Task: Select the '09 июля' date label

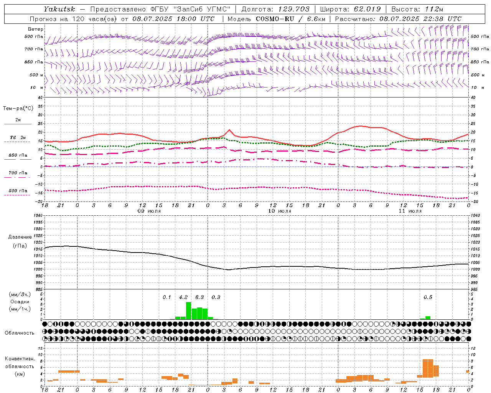Action: coord(149,211)
